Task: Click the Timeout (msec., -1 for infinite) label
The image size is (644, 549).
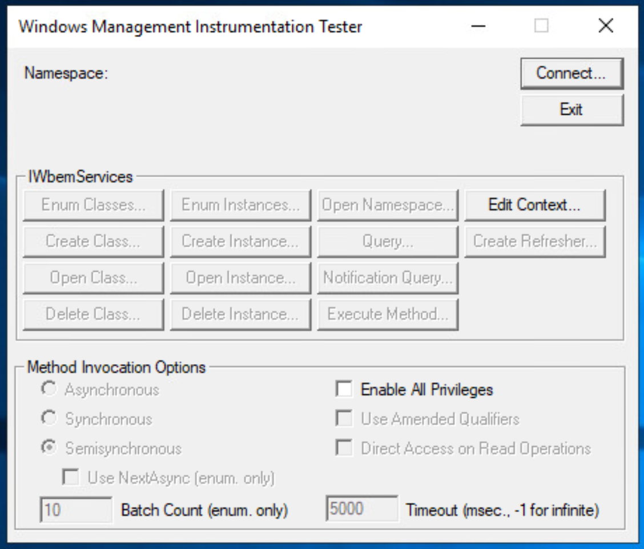Action: [503, 510]
